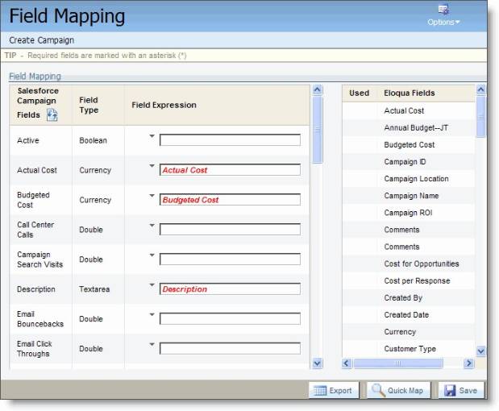499x411 pixels.
Task: Select Campaign Name in Eloqua Fields
Action: tap(411, 196)
